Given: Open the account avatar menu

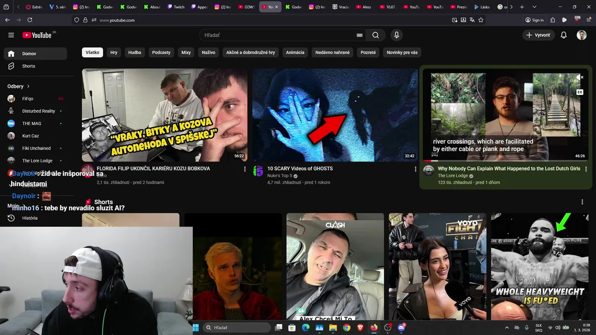Looking at the screenshot, I should pyautogui.click(x=582, y=35).
